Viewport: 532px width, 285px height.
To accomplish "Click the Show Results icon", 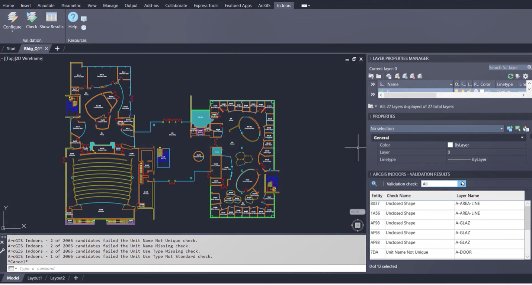I will [x=51, y=17].
